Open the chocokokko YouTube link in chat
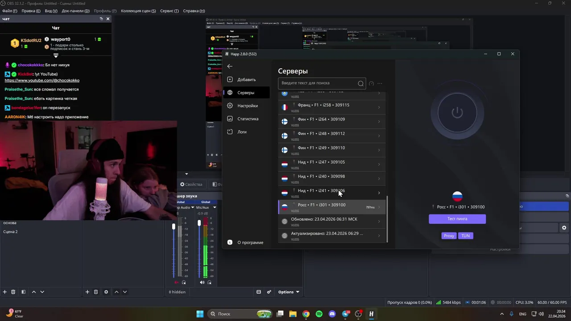Screen dimensions: 571x321 point(42,80)
